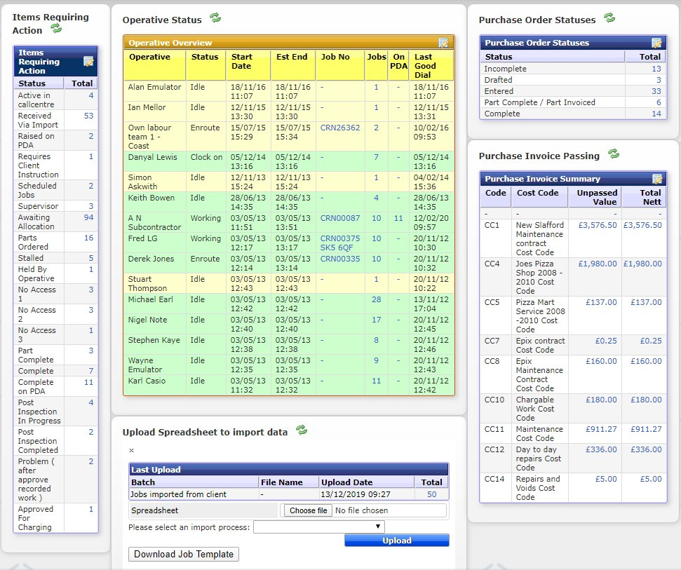Open edit icon in Purchase Invoice Summary header
The width and height of the screenshot is (681, 570).
coord(657,179)
